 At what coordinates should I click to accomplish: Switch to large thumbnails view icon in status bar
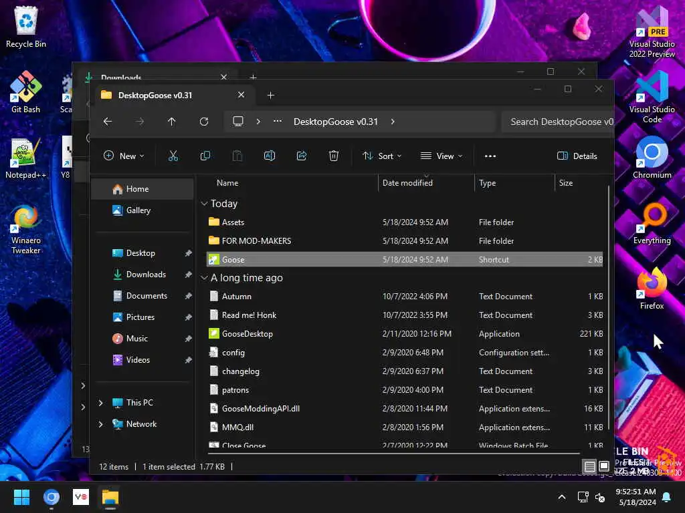pyautogui.click(x=604, y=466)
